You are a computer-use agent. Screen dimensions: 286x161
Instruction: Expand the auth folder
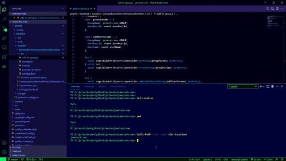click(x=38, y=42)
